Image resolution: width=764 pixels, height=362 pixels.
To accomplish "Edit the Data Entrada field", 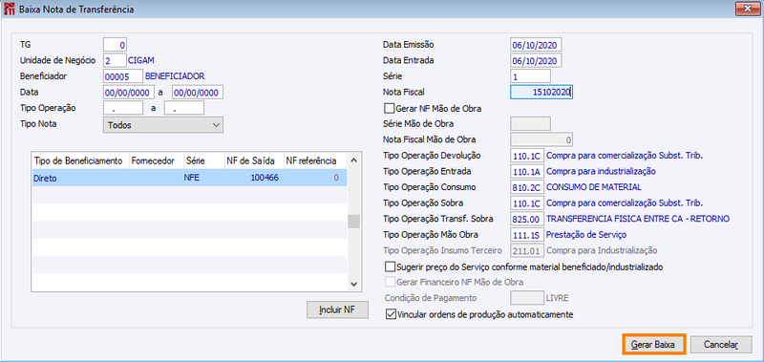I will [536, 60].
